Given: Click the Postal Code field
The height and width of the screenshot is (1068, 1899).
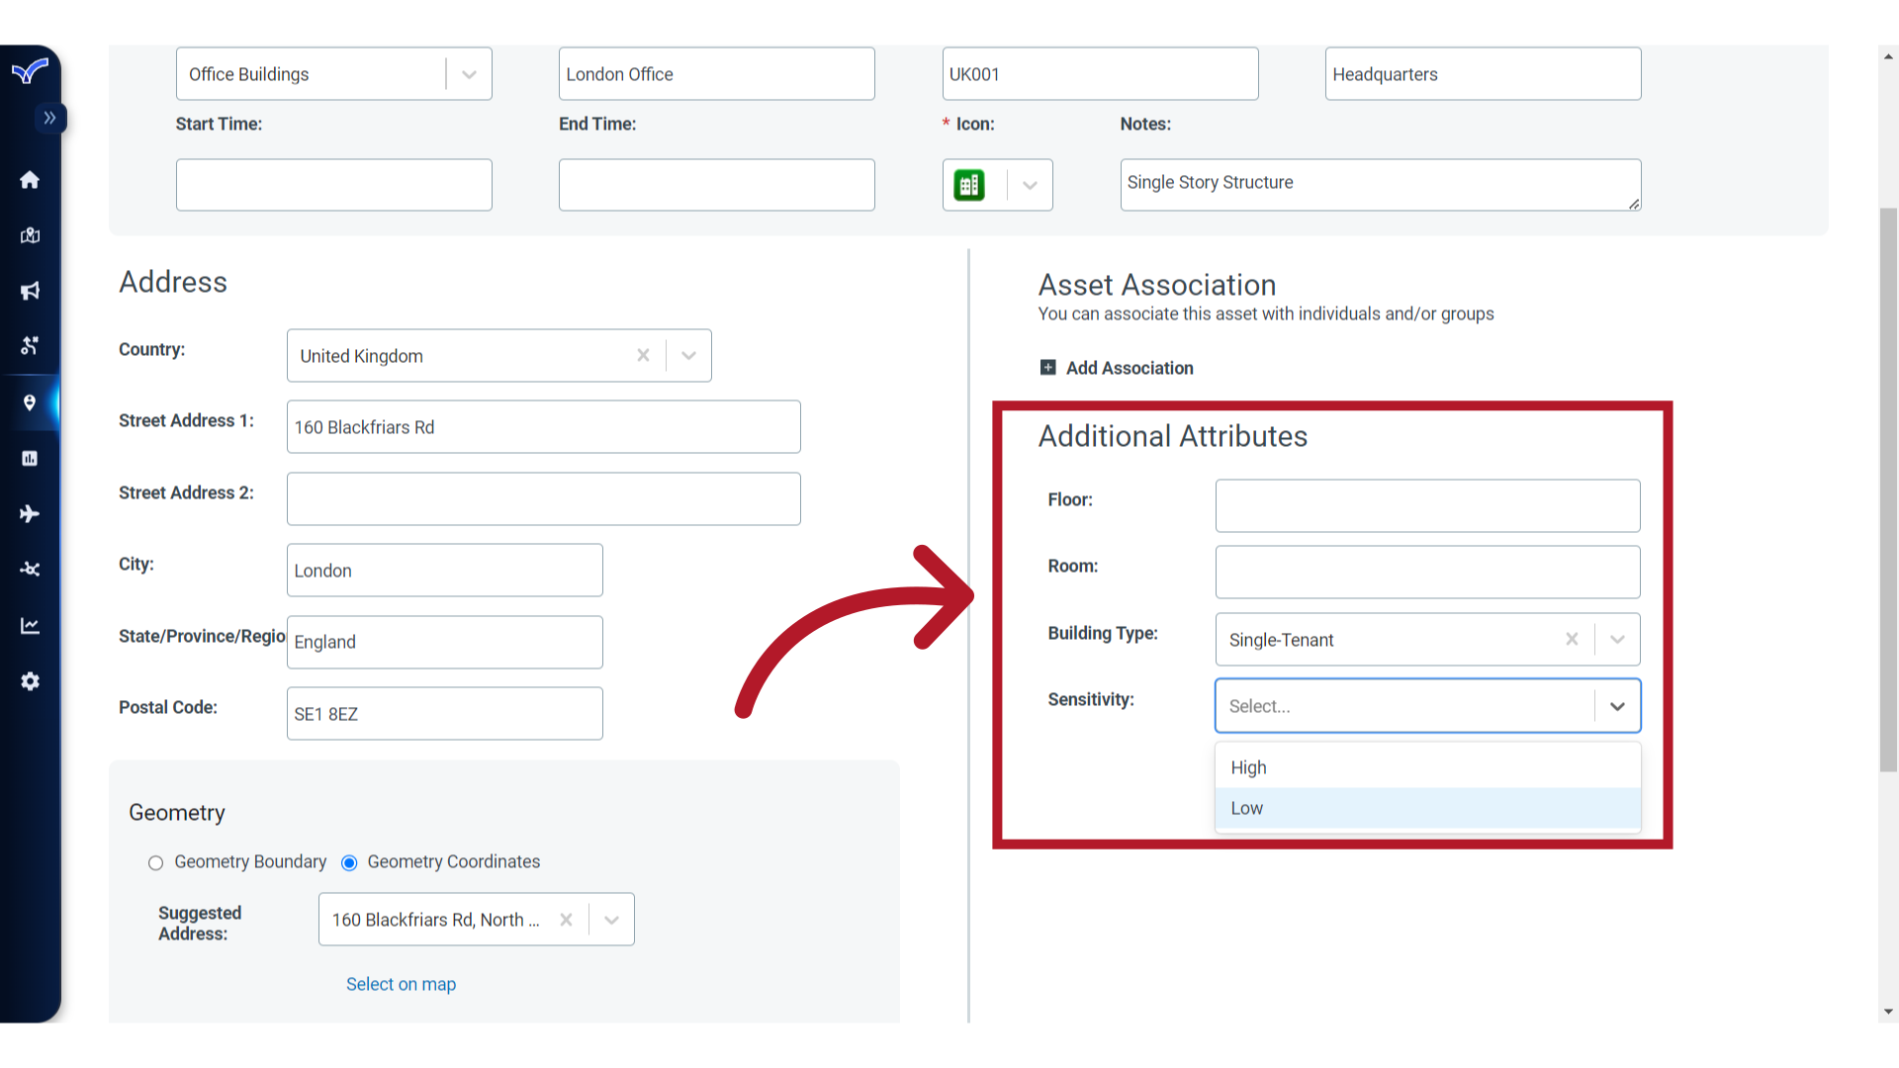Looking at the screenshot, I should pos(444,714).
